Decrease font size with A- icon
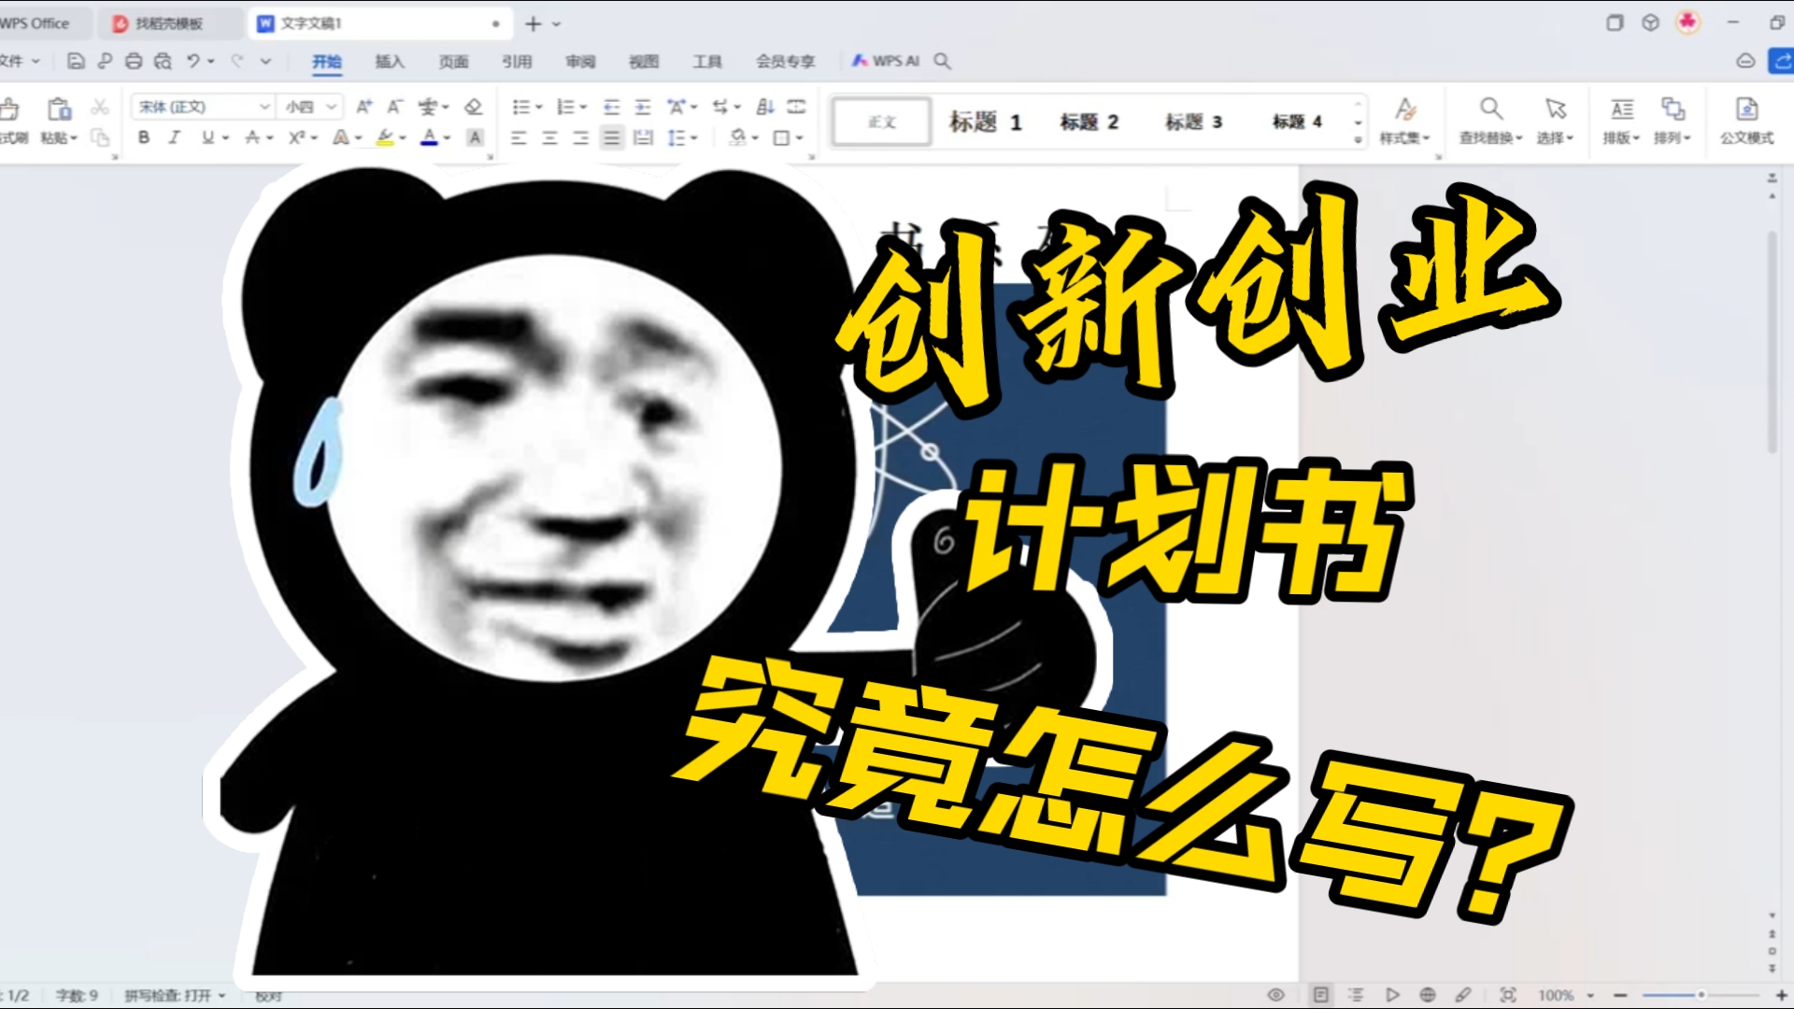Screen dimensions: 1794x1009 [395, 107]
